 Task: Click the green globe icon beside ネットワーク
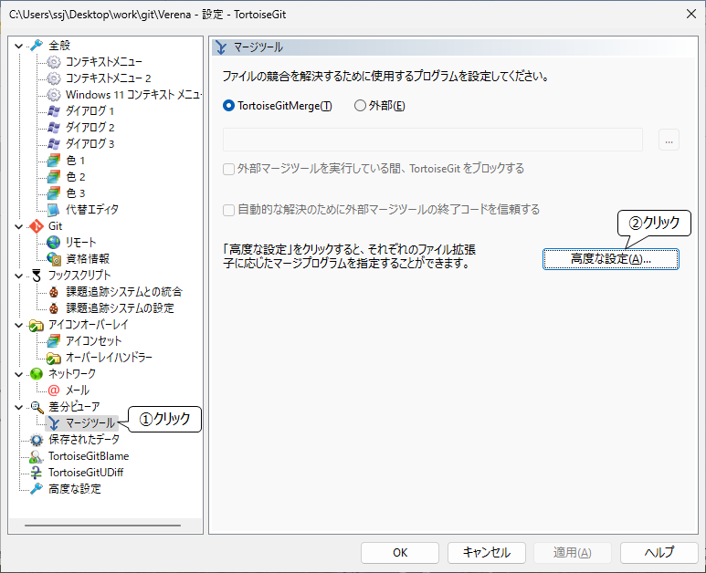[37, 374]
